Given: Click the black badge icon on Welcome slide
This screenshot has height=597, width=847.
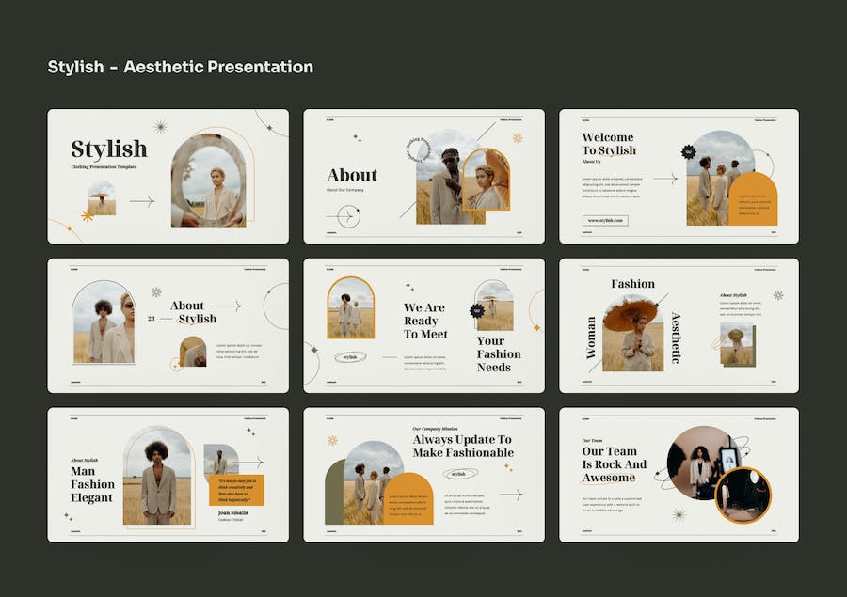Looking at the screenshot, I should coord(688,151).
